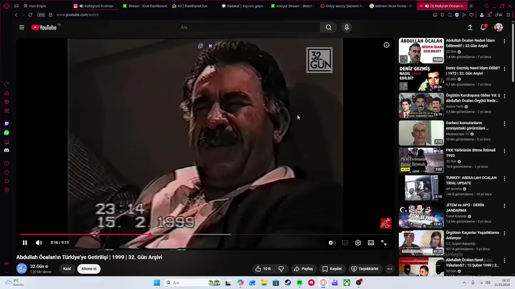Open options for Örgütün Kuruluşuna Giden Yol
The width and height of the screenshot is (515, 289).
(504, 96)
